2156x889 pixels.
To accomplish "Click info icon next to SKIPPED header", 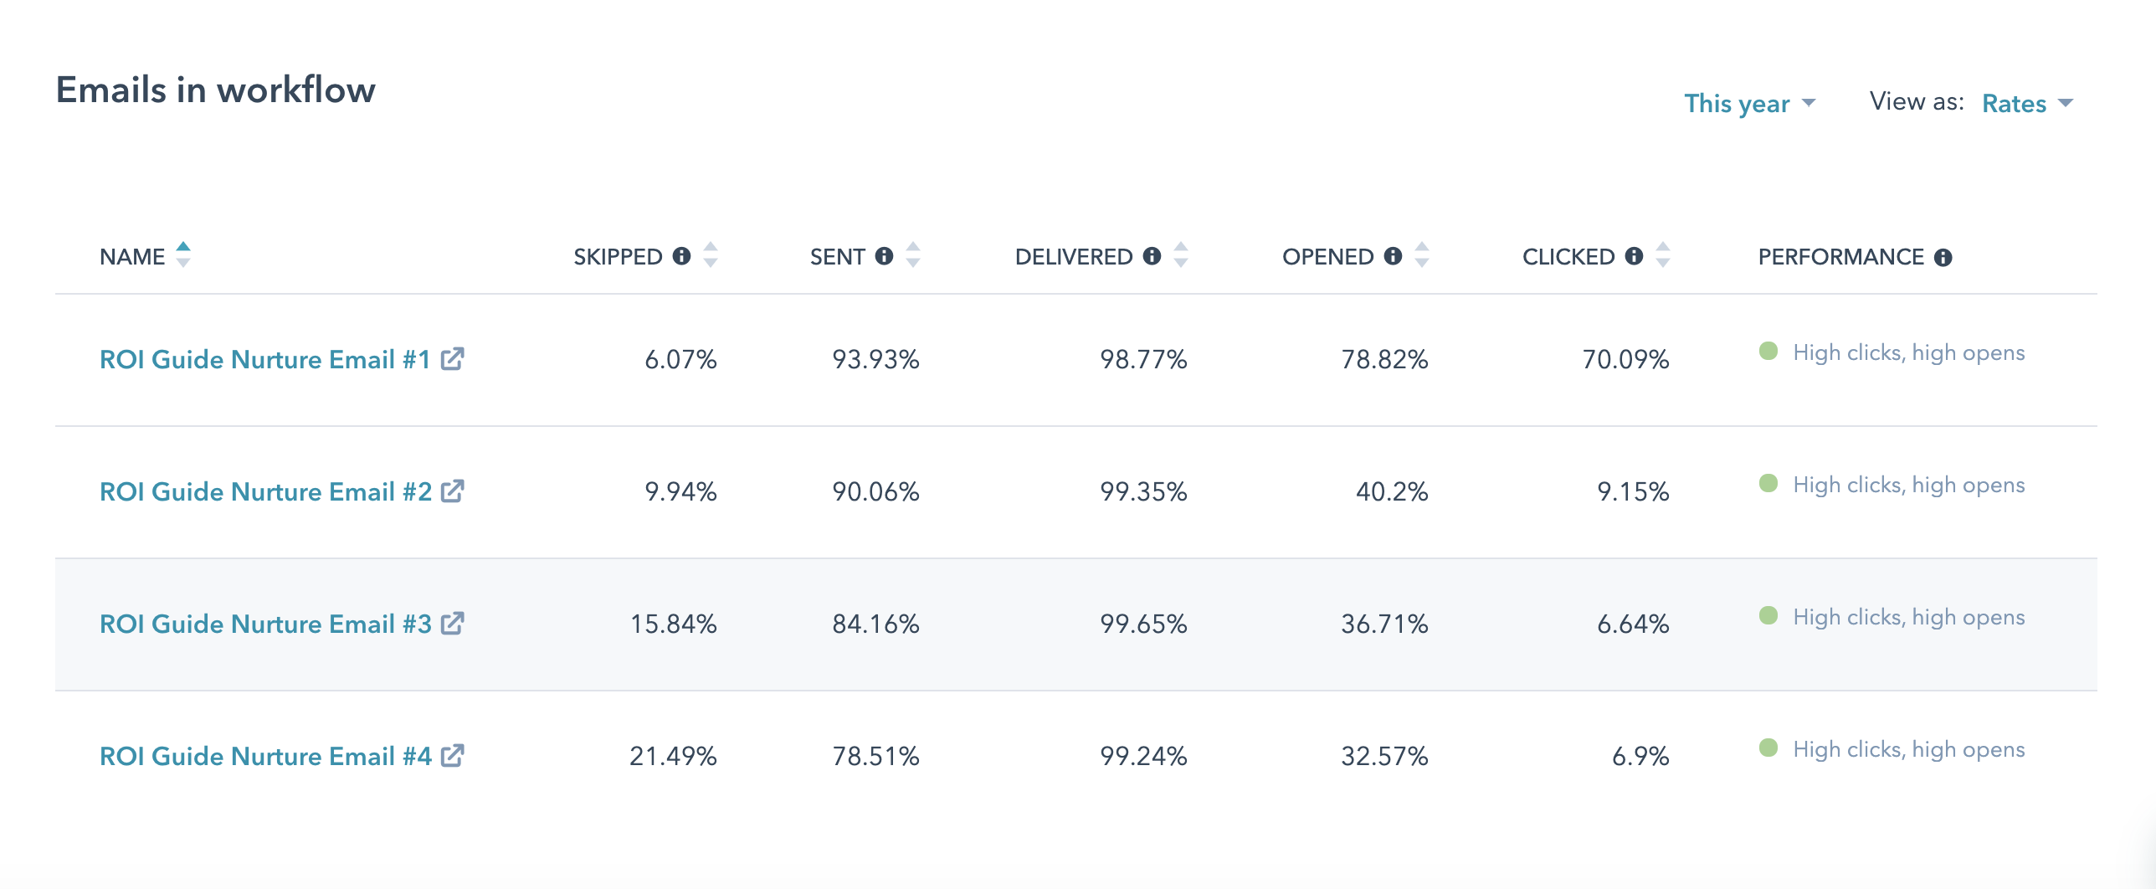I will coord(682,256).
